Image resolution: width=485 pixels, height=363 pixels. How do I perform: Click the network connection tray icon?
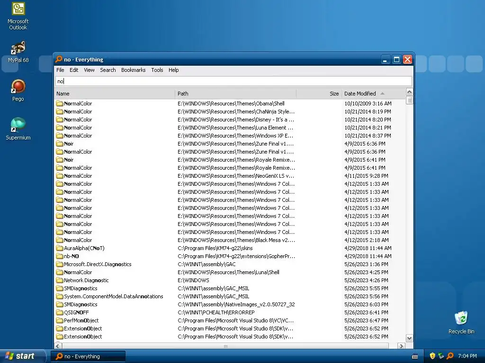(441, 356)
